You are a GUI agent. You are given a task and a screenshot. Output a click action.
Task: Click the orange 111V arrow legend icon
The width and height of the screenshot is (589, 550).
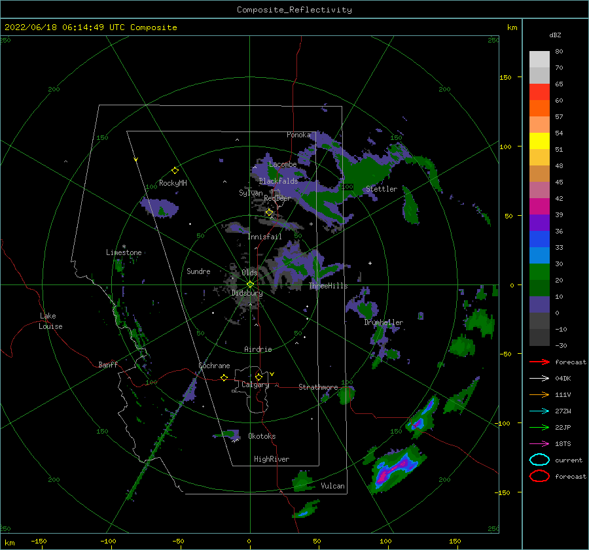point(539,394)
